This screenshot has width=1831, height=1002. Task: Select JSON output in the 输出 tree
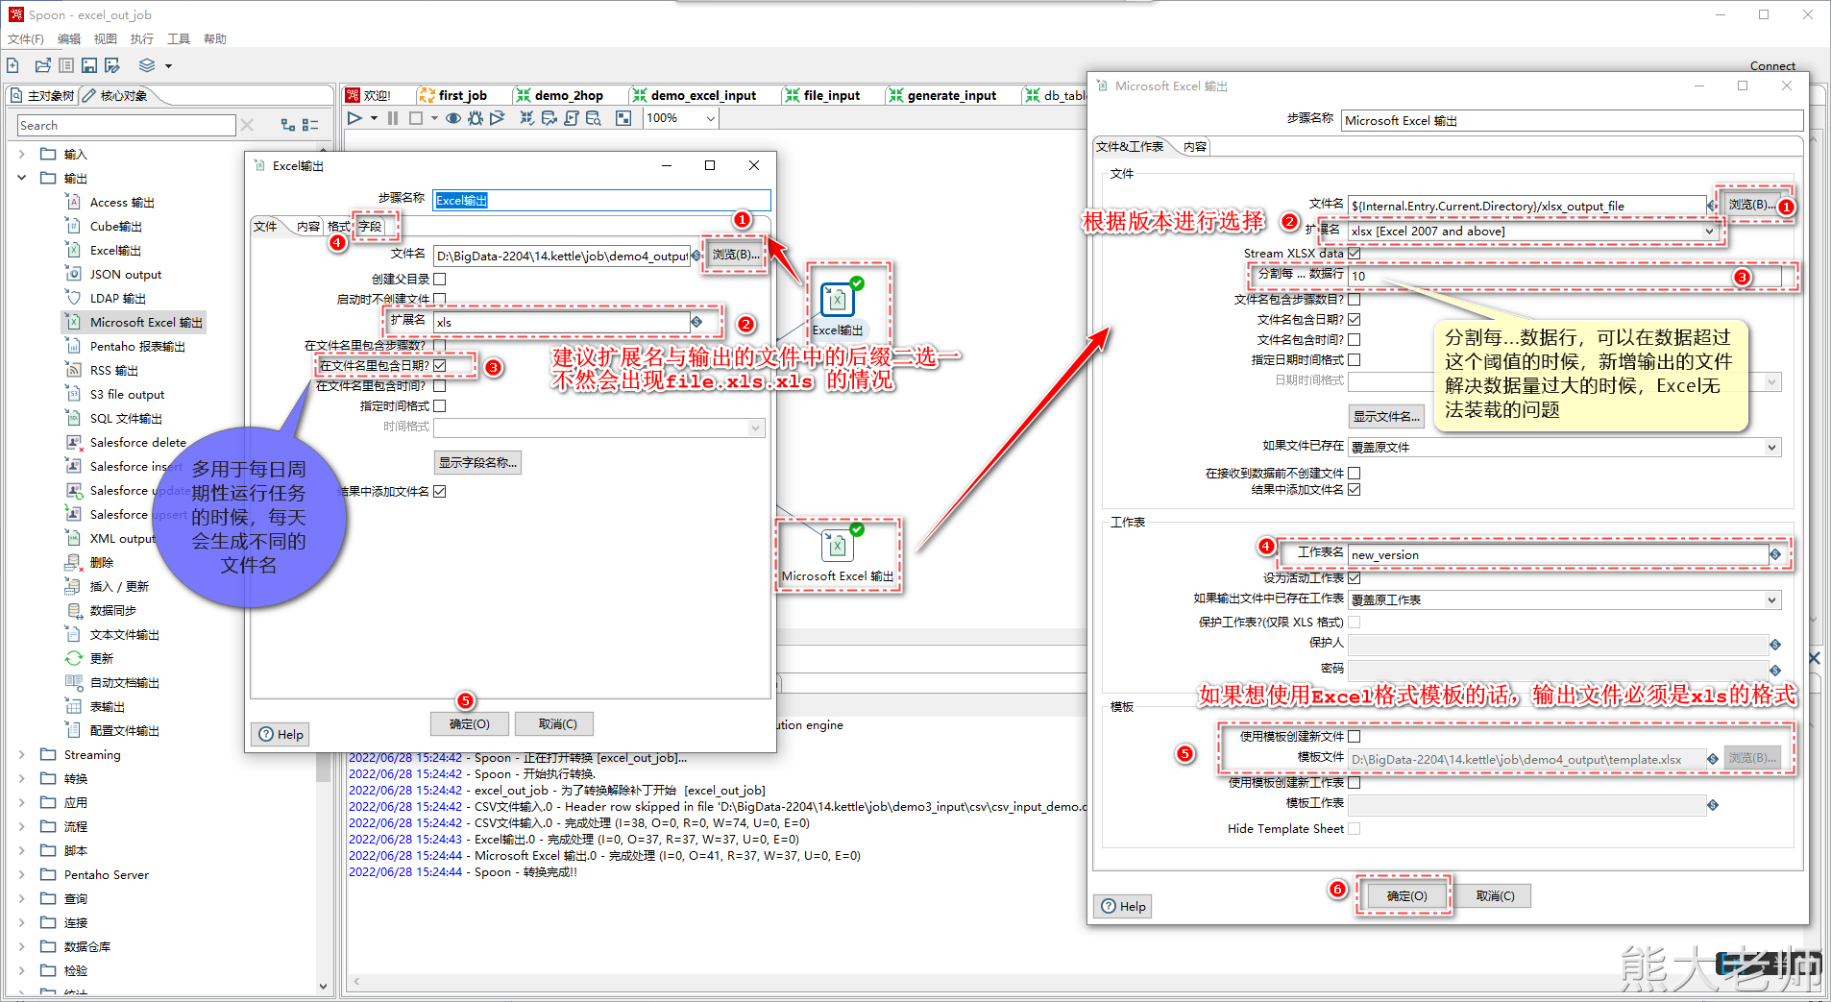point(125,274)
